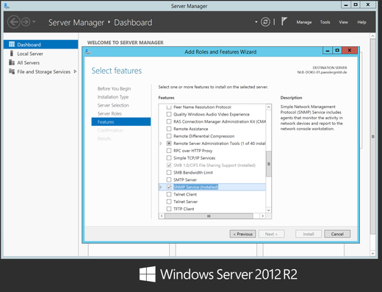382x292 pixels.
Task: Click the forward navigation arrow icon
Action: click(x=26, y=22)
